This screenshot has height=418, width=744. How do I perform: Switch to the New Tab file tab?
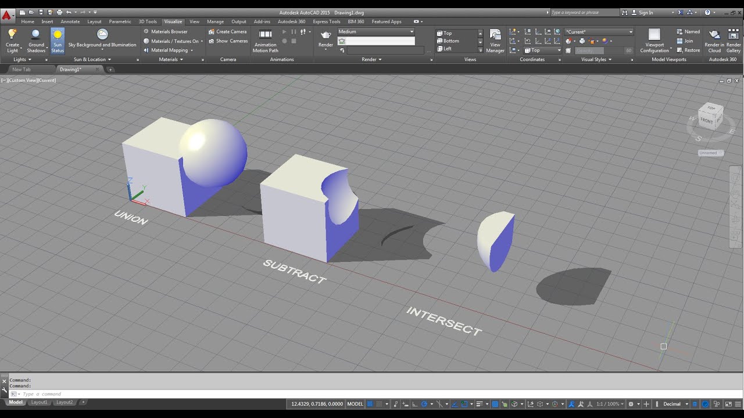(x=22, y=69)
